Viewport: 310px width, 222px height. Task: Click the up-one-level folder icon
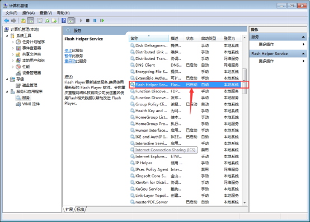click(24, 21)
